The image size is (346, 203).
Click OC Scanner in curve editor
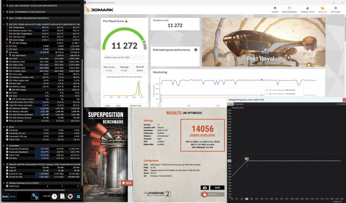tap(341, 104)
